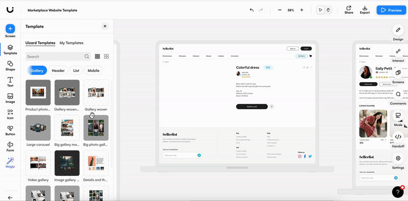The image size is (408, 201).
Task: Zoom in with the plus icon
Action: point(301,10)
